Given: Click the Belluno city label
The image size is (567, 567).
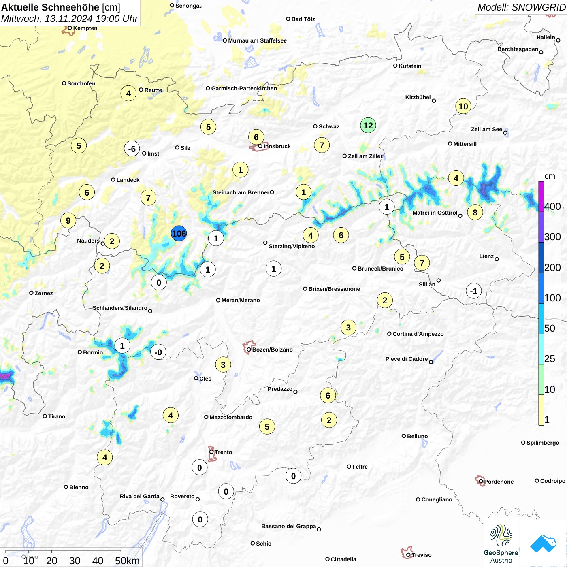Looking at the screenshot, I should pos(417,436).
